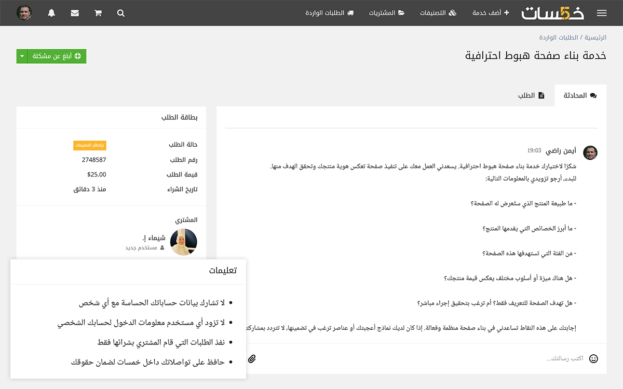Click the تعليمات panel heading

[223, 271]
